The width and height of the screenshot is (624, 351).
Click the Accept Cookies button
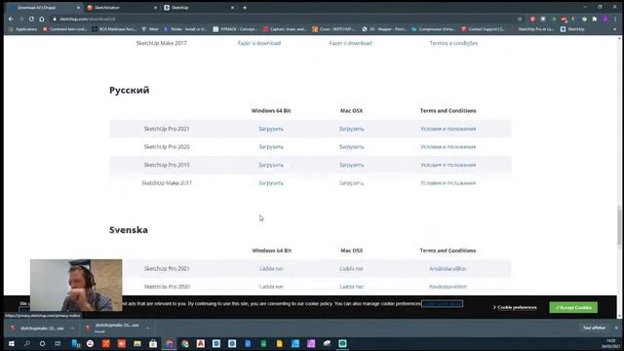tap(573, 307)
